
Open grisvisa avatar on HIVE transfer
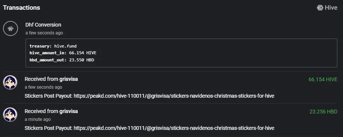tap(10, 82)
